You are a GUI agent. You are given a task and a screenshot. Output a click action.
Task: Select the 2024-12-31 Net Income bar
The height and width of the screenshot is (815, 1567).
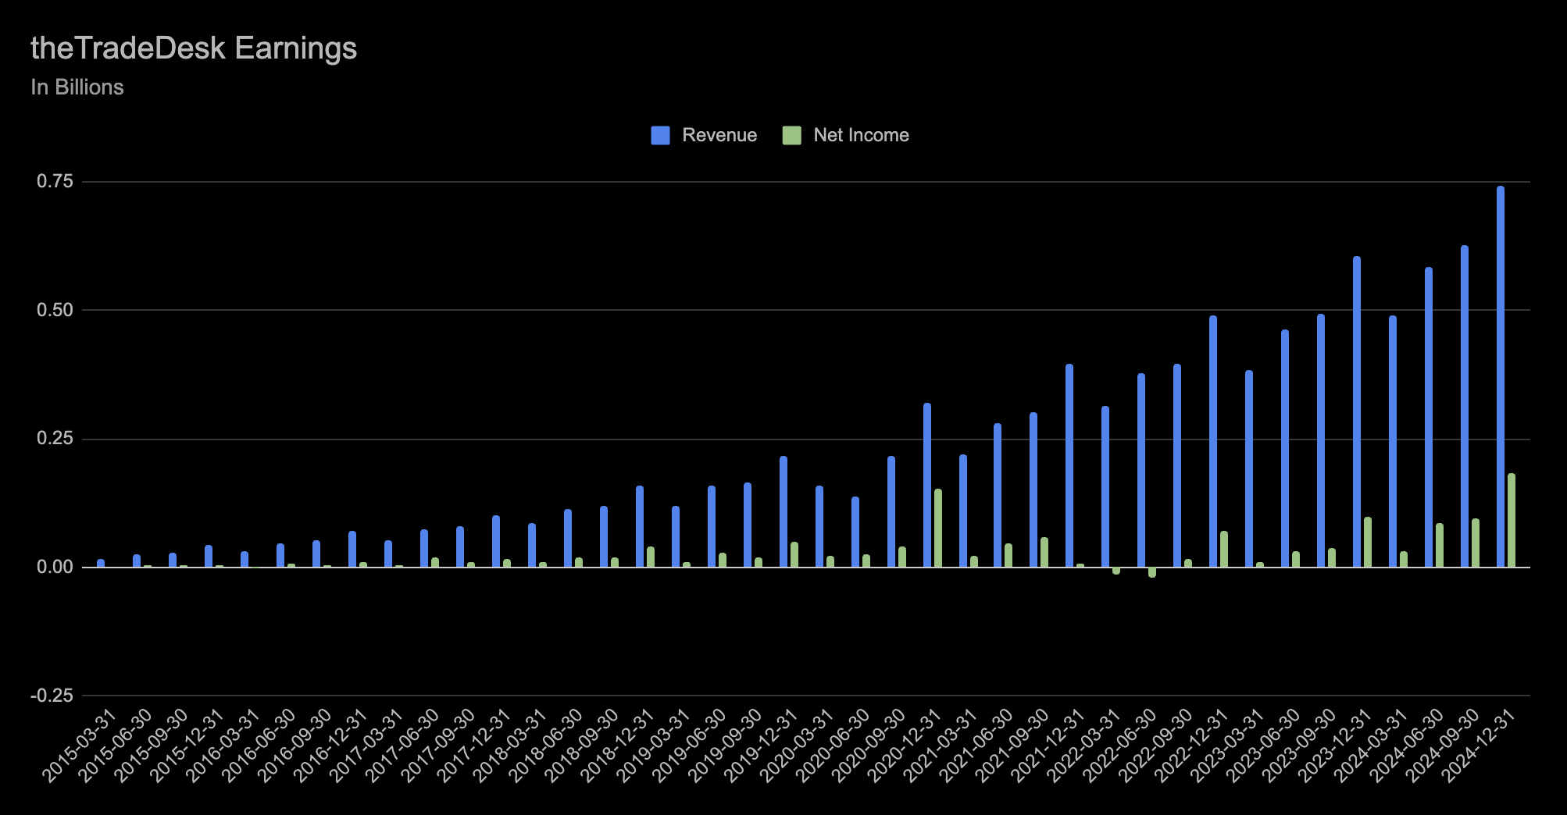point(1512,520)
